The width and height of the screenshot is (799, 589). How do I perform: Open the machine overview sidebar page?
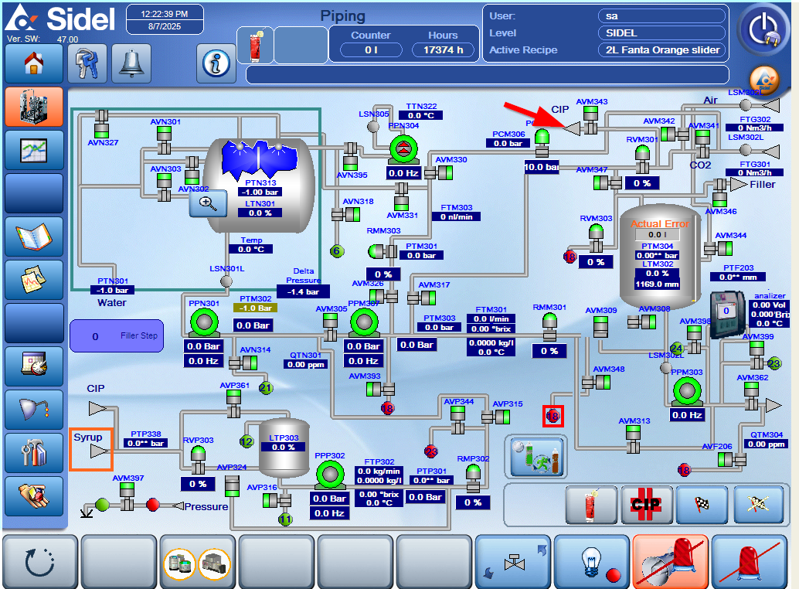[x=34, y=107]
